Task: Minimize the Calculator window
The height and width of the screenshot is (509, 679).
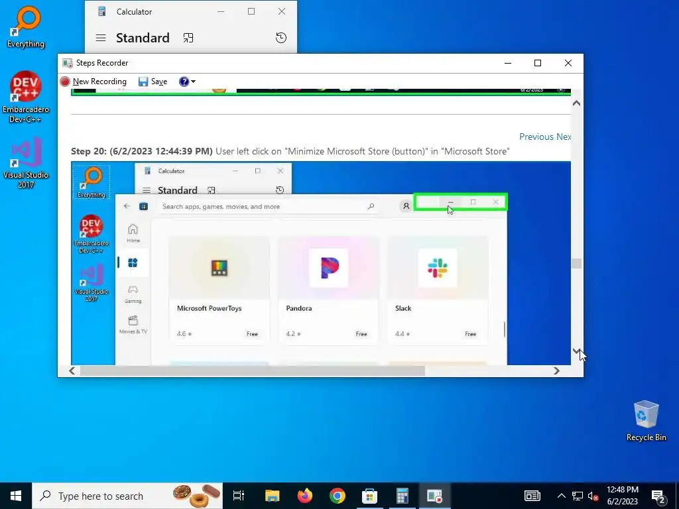Action: coord(221,12)
